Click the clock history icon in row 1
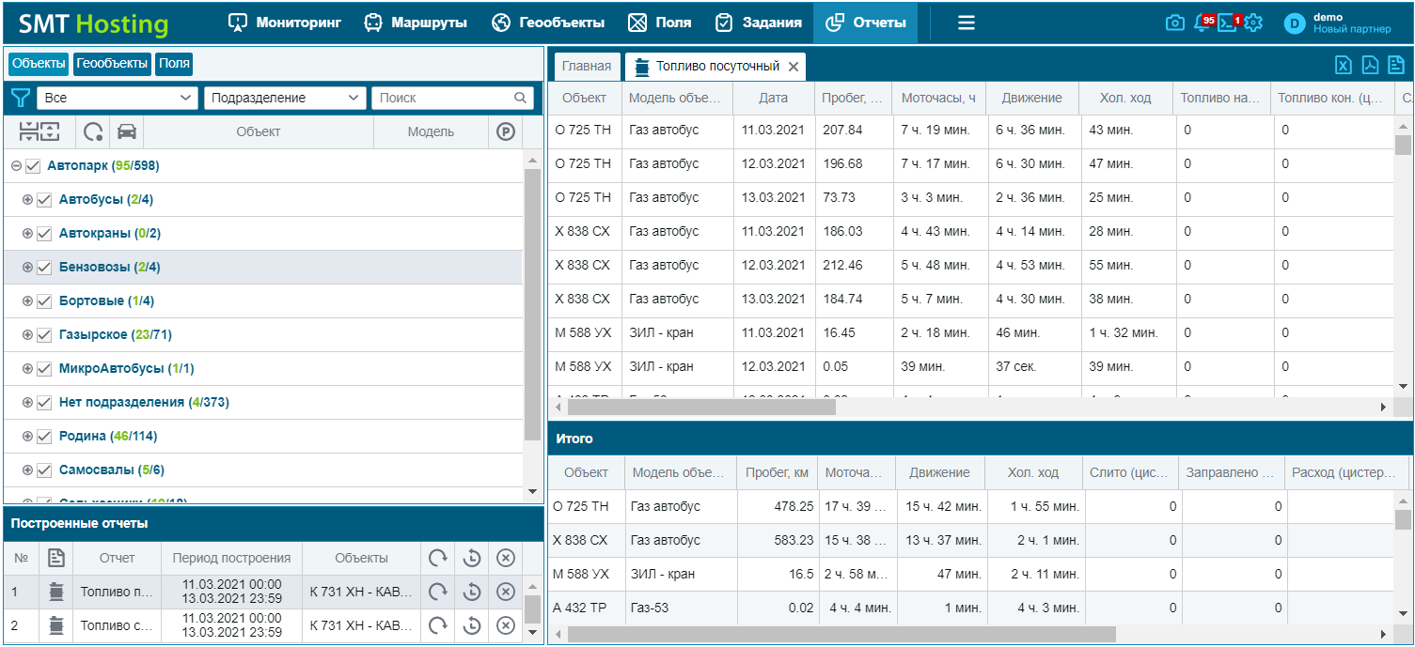Image resolution: width=1415 pixels, height=647 pixels. [x=472, y=592]
